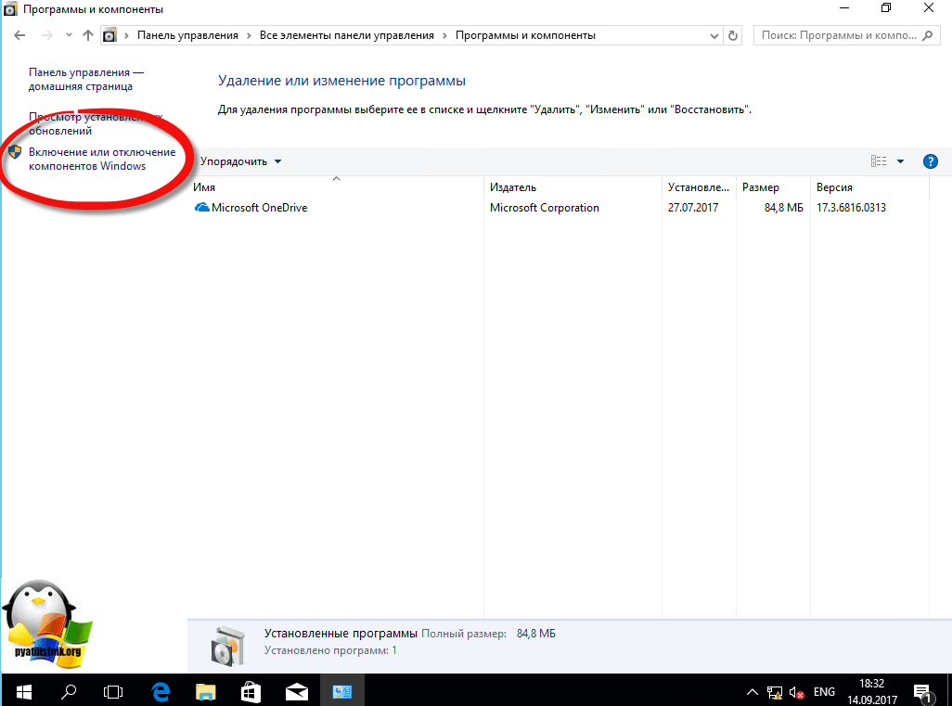
Task: Open Mail app from taskbar
Action: (296, 691)
